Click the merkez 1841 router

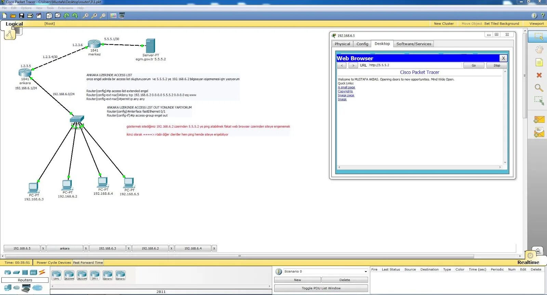pos(94,44)
